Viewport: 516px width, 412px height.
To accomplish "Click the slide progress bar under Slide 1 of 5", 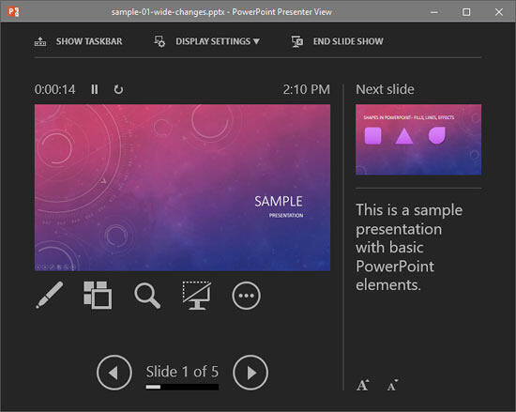I will [182, 387].
